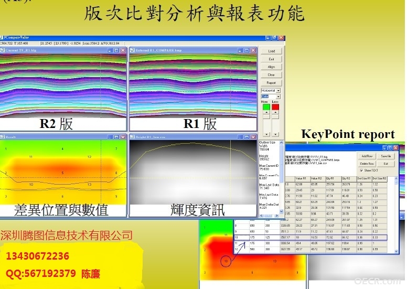Screen dimensions: 407x289
Task: Click the Bright R1_lum window title icon
Action: (x=132, y=136)
